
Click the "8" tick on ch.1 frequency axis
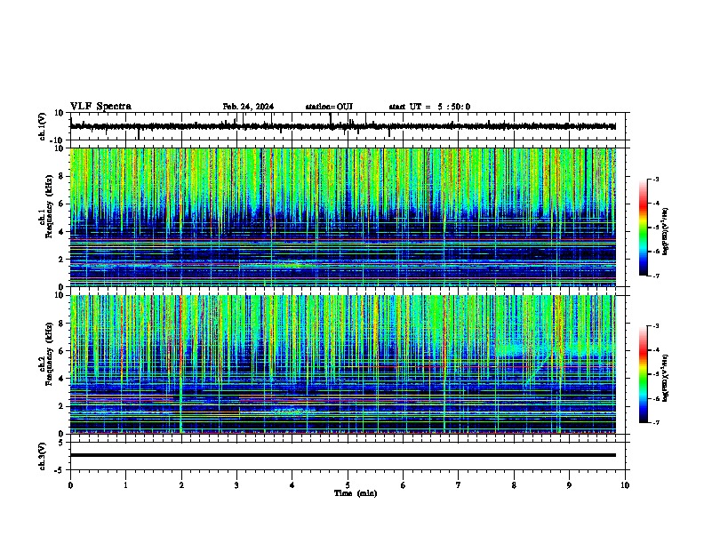pos(61,176)
